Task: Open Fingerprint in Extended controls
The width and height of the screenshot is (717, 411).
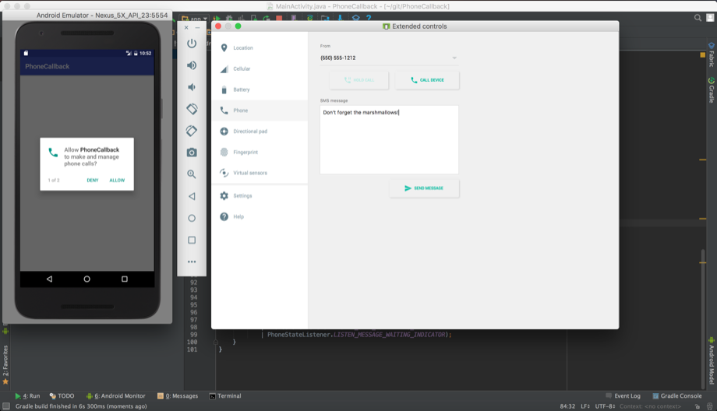Action: pyautogui.click(x=260, y=152)
